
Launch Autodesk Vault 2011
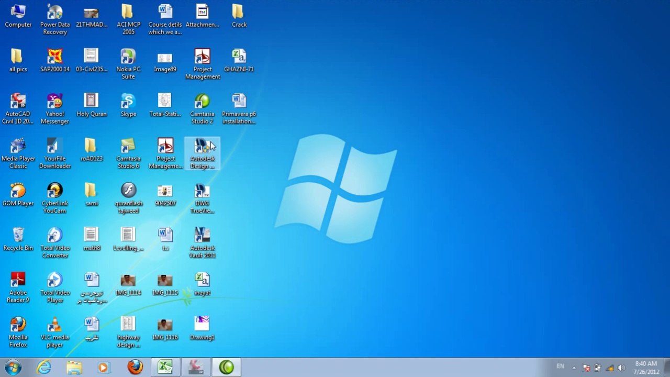click(x=202, y=243)
